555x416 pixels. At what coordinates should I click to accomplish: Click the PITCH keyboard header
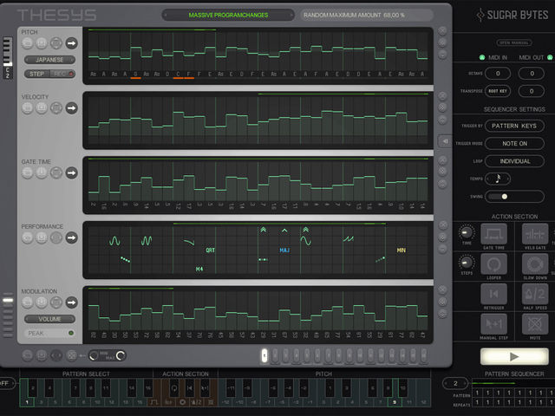tap(323, 374)
